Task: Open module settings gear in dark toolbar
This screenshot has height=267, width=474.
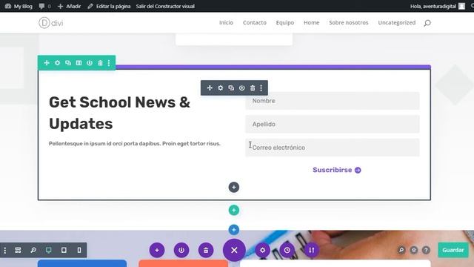Action: click(x=221, y=88)
